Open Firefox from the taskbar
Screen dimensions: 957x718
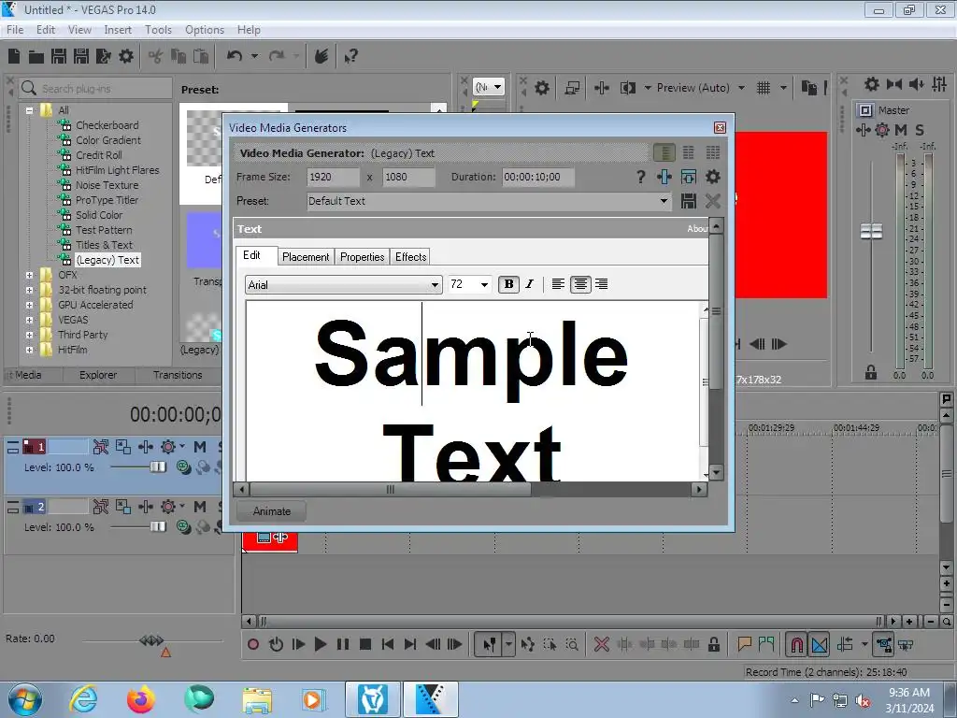(141, 699)
